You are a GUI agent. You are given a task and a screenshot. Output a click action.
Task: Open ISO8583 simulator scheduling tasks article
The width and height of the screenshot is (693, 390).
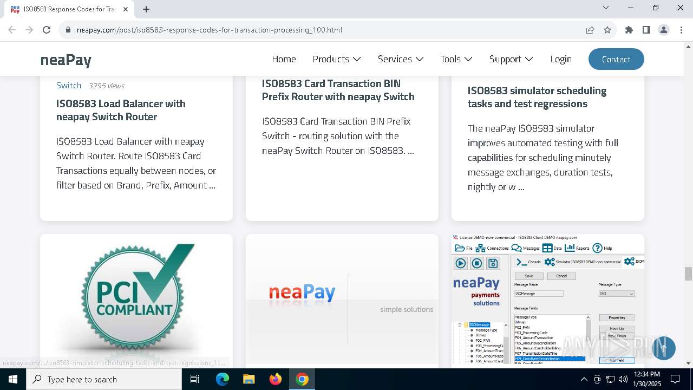click(537, 97)
